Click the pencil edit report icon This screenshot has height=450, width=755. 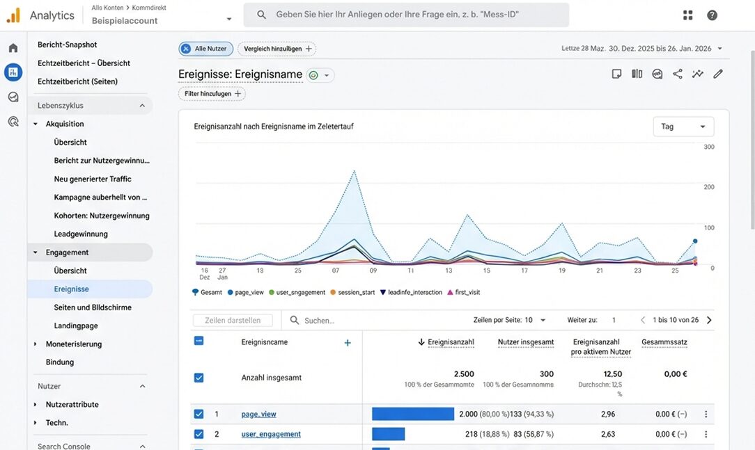tap(718, 74)
